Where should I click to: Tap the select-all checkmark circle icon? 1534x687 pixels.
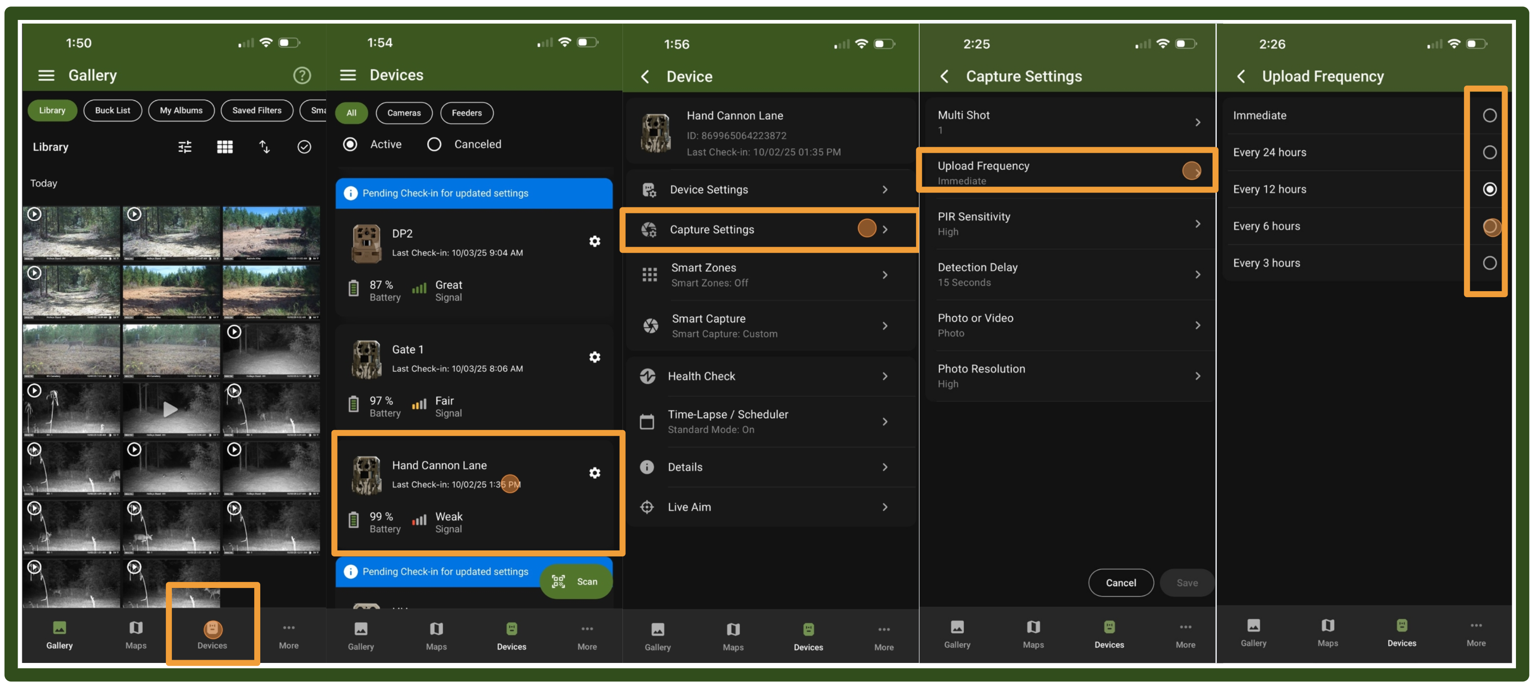[x=304, y=147]
